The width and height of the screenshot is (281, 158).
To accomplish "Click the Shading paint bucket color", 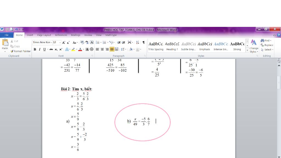I will click(131, 49).
